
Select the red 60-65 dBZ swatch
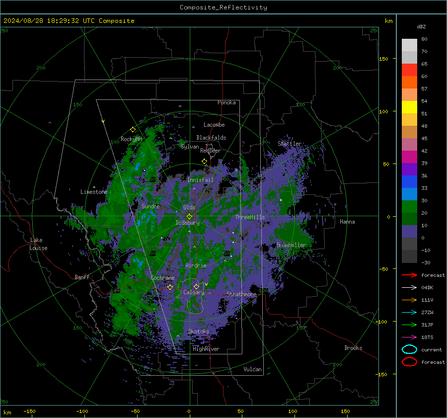(x=409, y=70)
